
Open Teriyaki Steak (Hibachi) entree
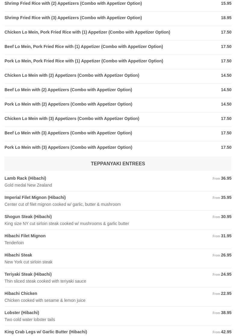(28, 274)
